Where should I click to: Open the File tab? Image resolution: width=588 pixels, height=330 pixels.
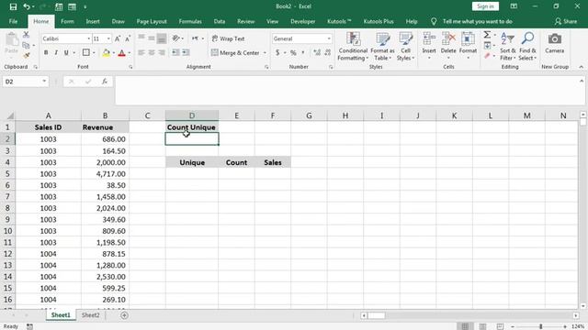(x=13, y=21)
